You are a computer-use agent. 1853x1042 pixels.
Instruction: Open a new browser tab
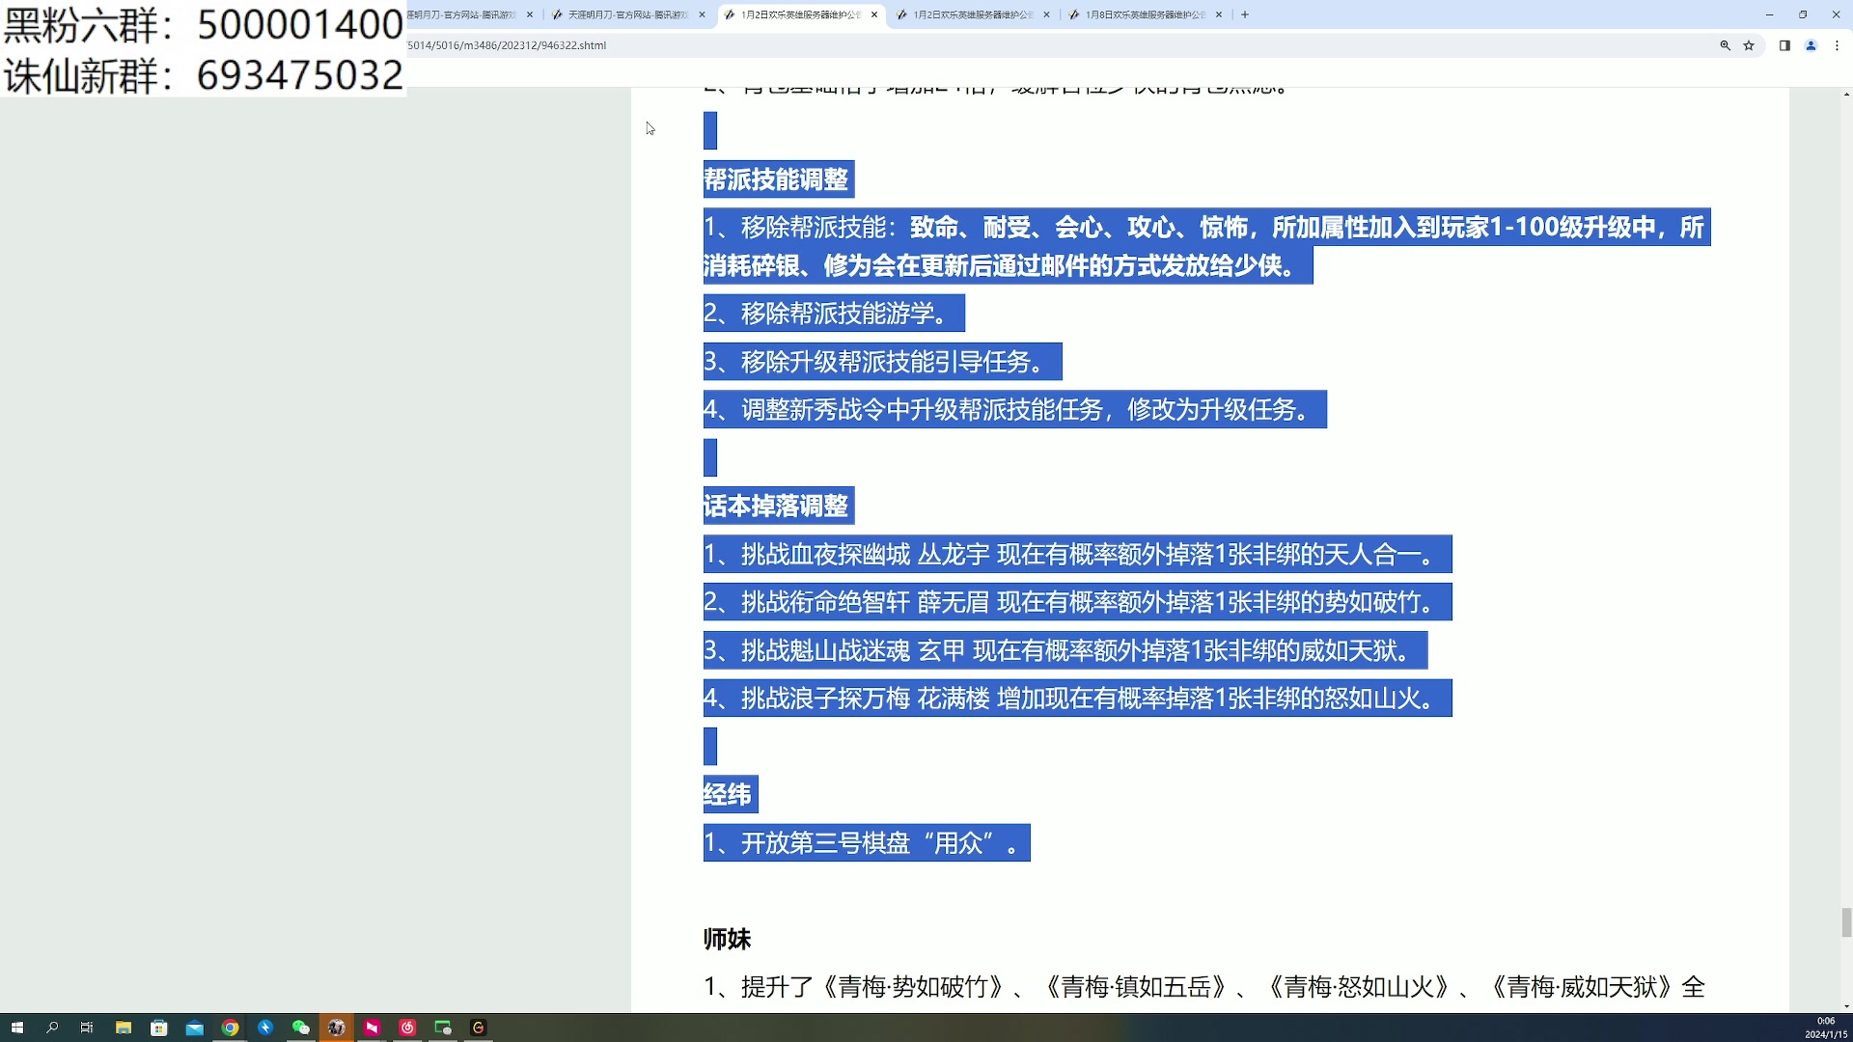coord(1245,14)
